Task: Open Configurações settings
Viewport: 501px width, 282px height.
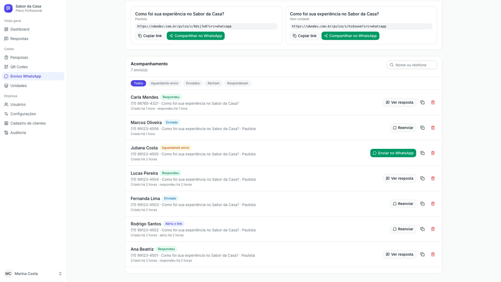Action: coord(33,114)
